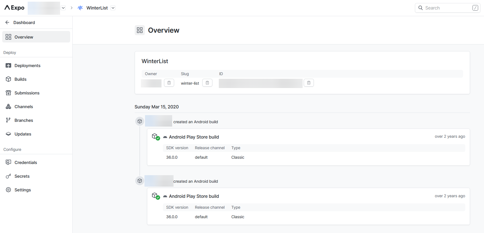Screen dimensions: 484x233
Task: Click the back arrow beside Dashboard
Action: coord(7,22)
